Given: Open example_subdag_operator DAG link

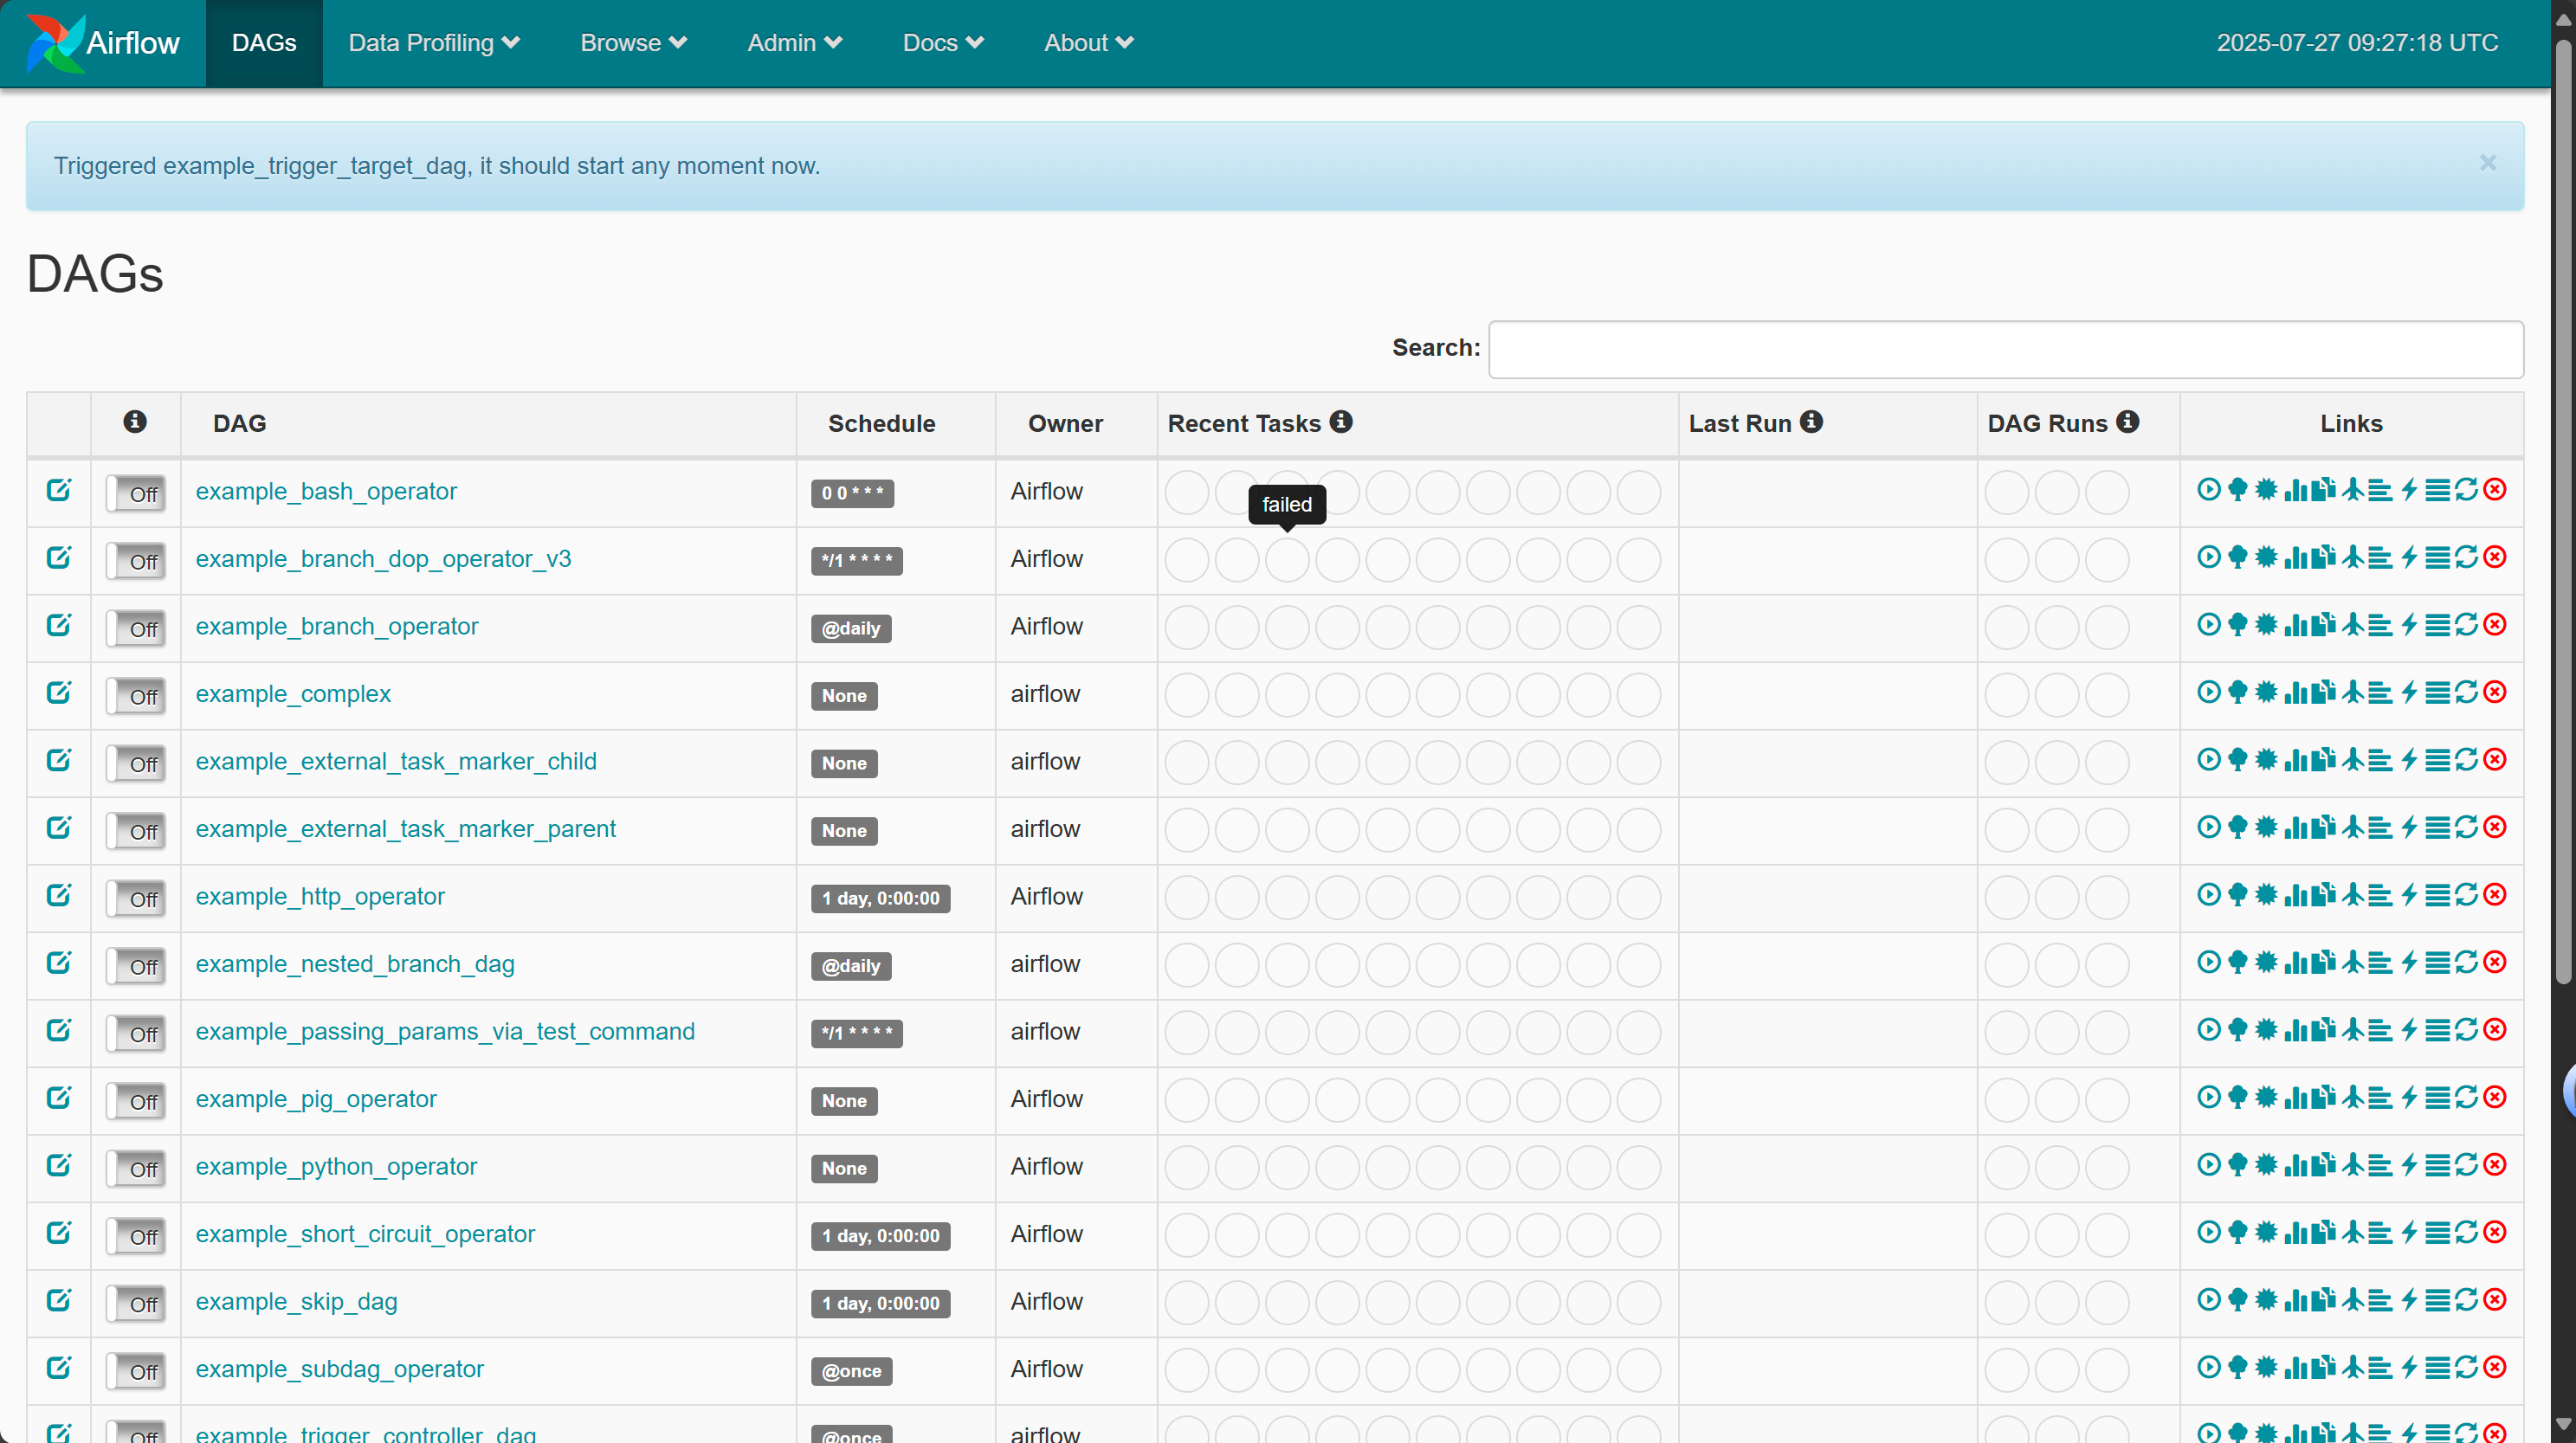Looking at the screenshot, I should [x=339, y=1369].
